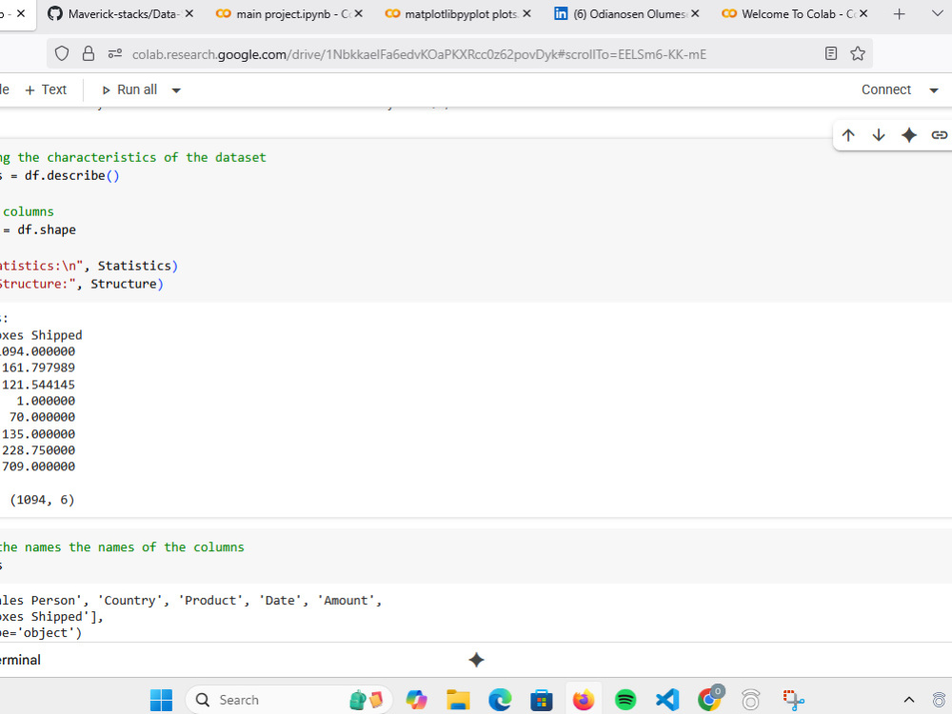Move cell down with arrow icon
The image size is (952, 714).
point(879,135)
